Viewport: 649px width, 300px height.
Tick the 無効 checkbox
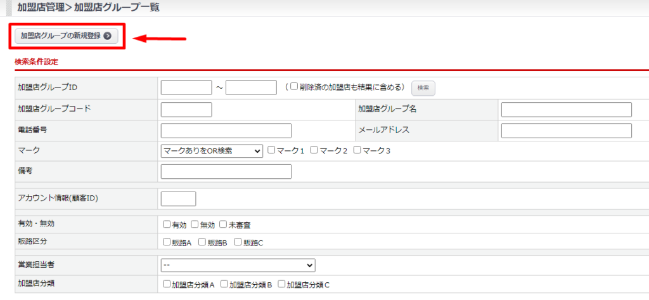195,225
